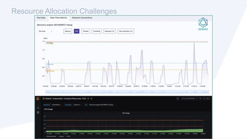
Task: Switch to the Pod Data tab
Action: coord(41,18)
